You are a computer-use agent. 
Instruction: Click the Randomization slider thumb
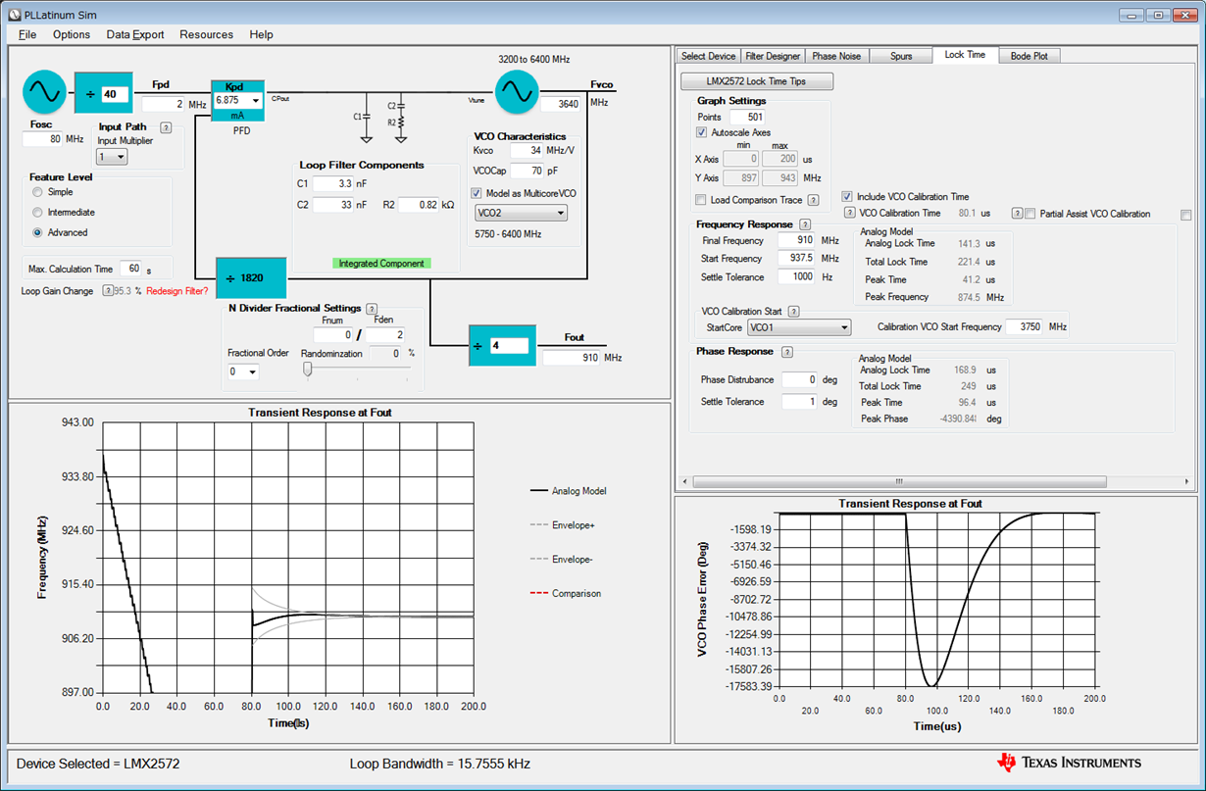[x=307, y=370]
